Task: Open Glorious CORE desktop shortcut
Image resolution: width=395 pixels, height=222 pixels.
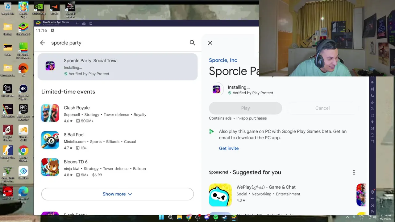Action: pyautogui.click(x=23, y=133)
